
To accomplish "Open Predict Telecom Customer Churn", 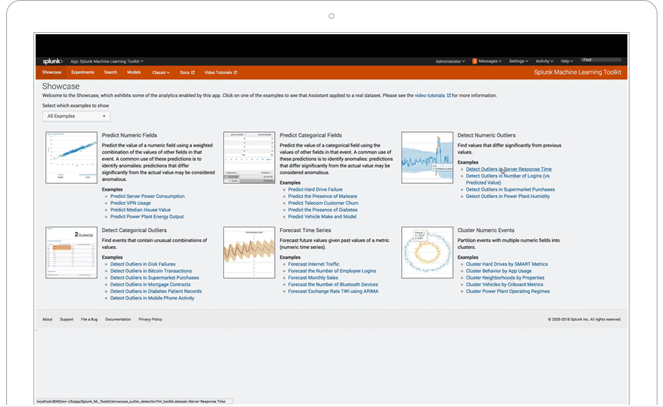I will [323, 203].
